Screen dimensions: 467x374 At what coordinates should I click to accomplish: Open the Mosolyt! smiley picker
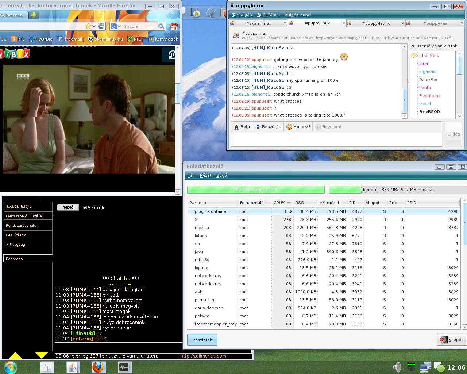pos(298,127)
